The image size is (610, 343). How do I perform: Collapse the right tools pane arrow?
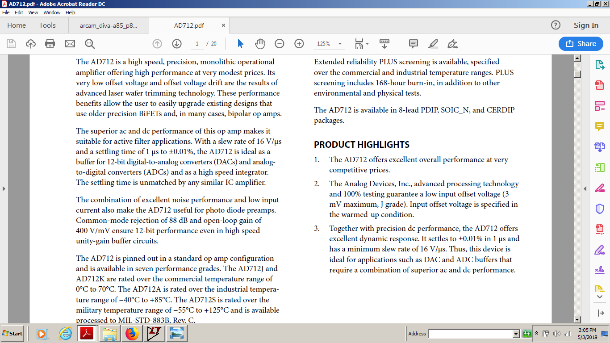coord(600,313)
